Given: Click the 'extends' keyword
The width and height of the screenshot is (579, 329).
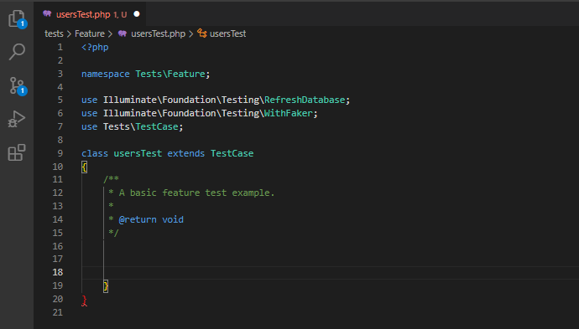Looking at the screenshot, I should pos(186,154).
